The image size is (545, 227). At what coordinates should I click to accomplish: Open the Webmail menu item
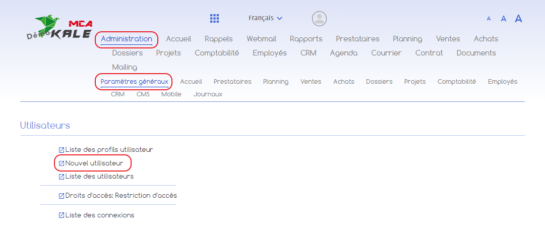261,39
